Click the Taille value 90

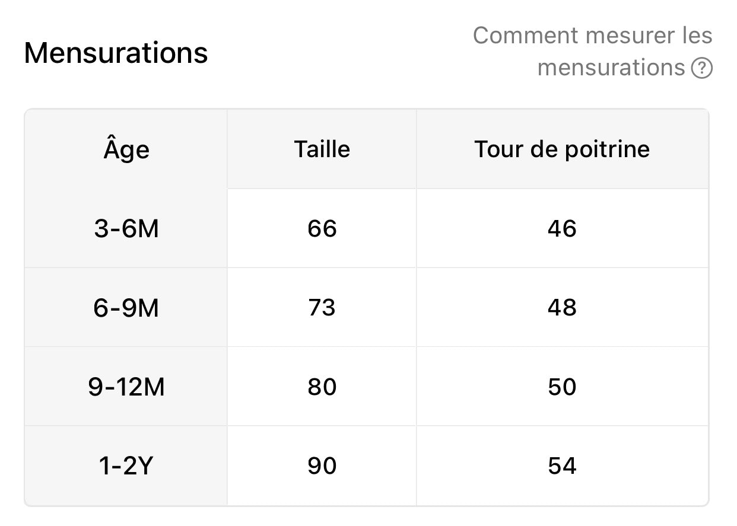(322, 466)
